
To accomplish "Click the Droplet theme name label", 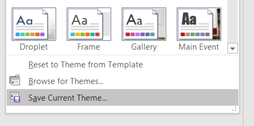I will tap(34, 47).
